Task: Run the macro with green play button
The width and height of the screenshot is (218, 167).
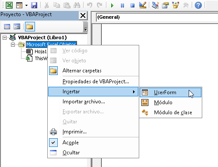Action: pos(112,6)
